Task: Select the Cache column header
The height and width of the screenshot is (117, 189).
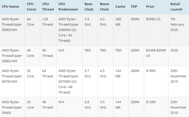Action: 121,7
